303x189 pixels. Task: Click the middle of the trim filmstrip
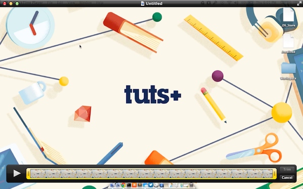pyautogui.click(x=151, y=173)
